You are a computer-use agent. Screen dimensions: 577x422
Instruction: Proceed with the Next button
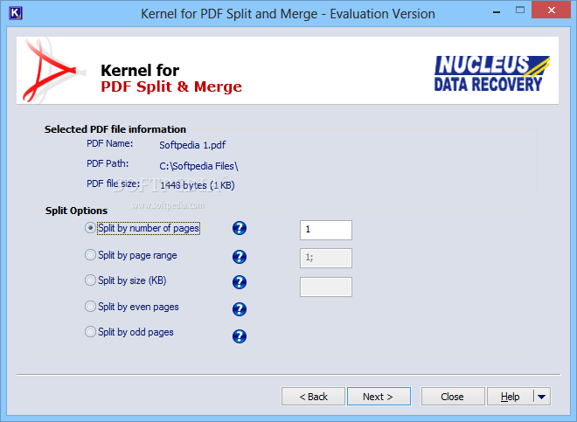click(379, 397)
